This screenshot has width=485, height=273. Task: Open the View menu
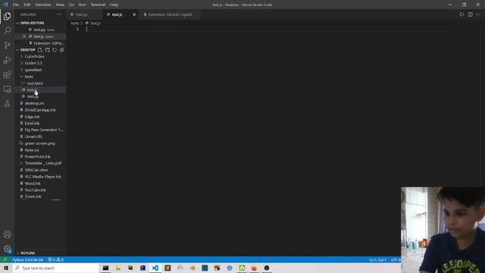60,5
